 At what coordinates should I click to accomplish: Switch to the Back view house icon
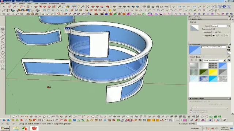[162, 7]
